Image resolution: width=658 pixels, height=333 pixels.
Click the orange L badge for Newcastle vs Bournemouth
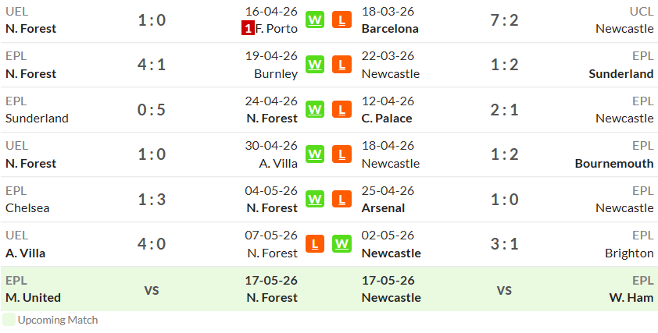(x=342, y=154)
